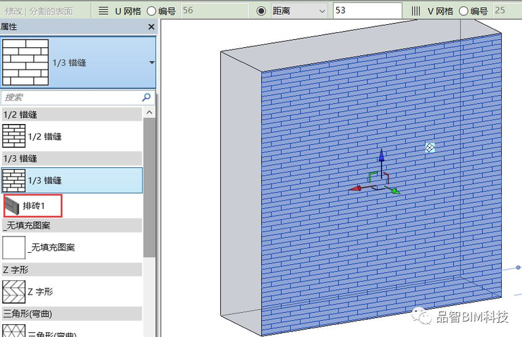Click the 修改 | 分割的表面 context label
522x337 pixels.
click(x=39, y=11)
